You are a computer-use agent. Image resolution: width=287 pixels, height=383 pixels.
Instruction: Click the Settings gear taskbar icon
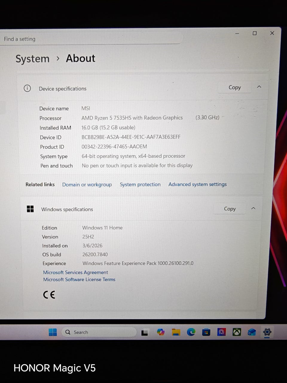pyautogui.click(x=267, y=332)
